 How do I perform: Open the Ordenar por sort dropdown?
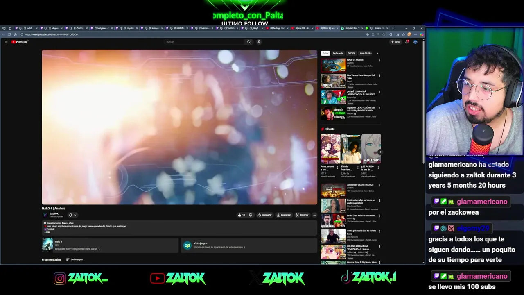tap(74, 259)
